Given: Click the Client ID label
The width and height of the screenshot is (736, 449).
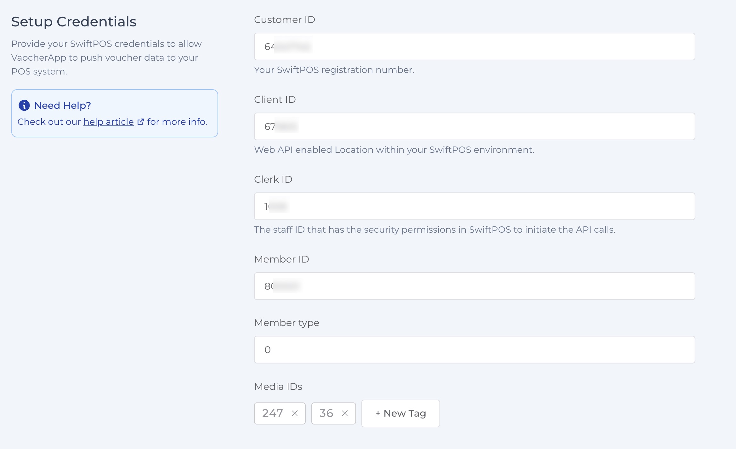Looking at the screenshot, I should 275,99.
